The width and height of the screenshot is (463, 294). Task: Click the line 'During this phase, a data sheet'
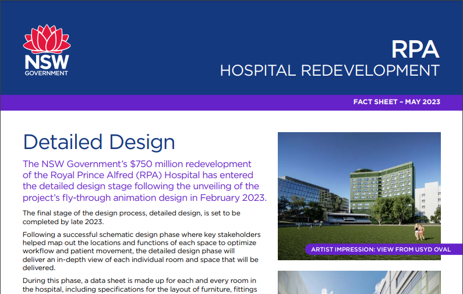(139, 281)
